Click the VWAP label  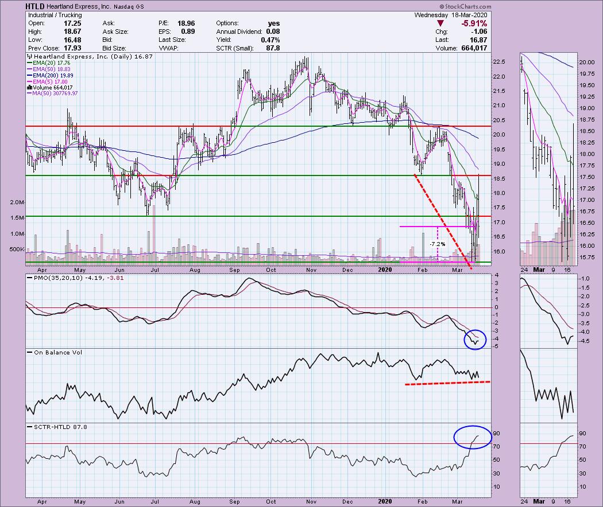168,48
